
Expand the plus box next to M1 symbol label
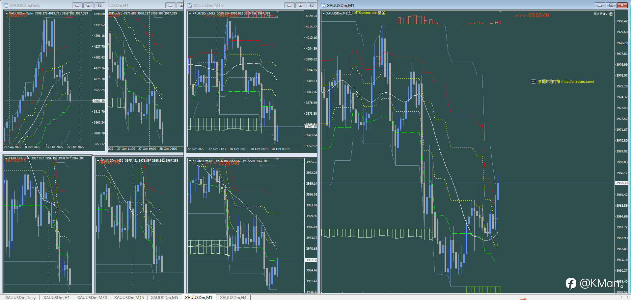pos(350,13)
